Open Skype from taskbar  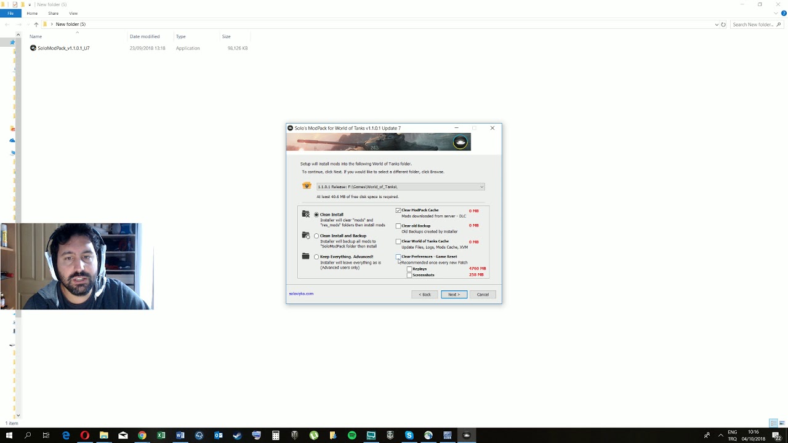(409, 436)
